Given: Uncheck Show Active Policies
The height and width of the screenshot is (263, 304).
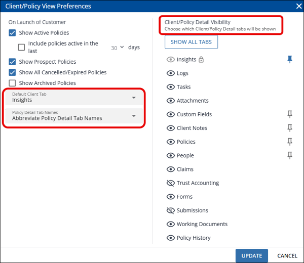Looking at the screenshot, I should coord(12,33).
